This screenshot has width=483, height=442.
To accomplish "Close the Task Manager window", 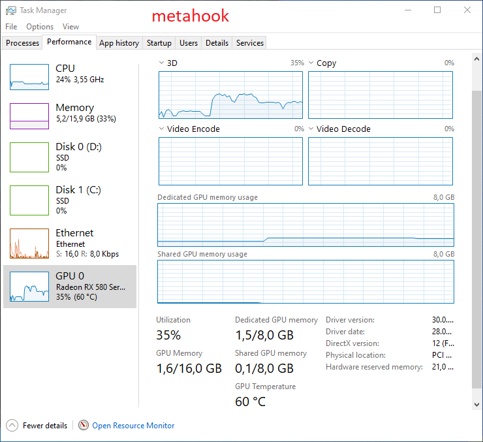I will 467,10.
